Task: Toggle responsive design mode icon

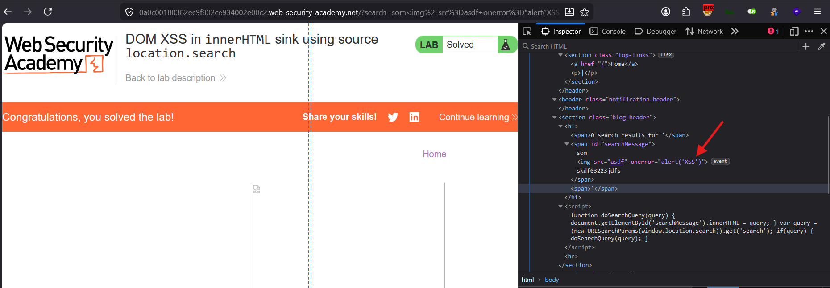Action: click(794, 31)
